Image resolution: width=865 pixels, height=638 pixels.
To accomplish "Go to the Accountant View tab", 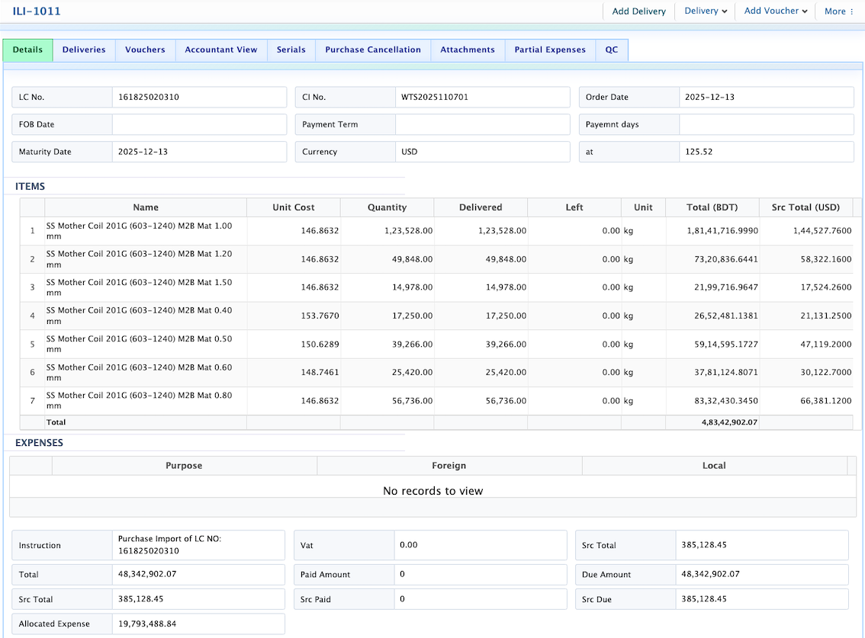I will pos(221,50).
